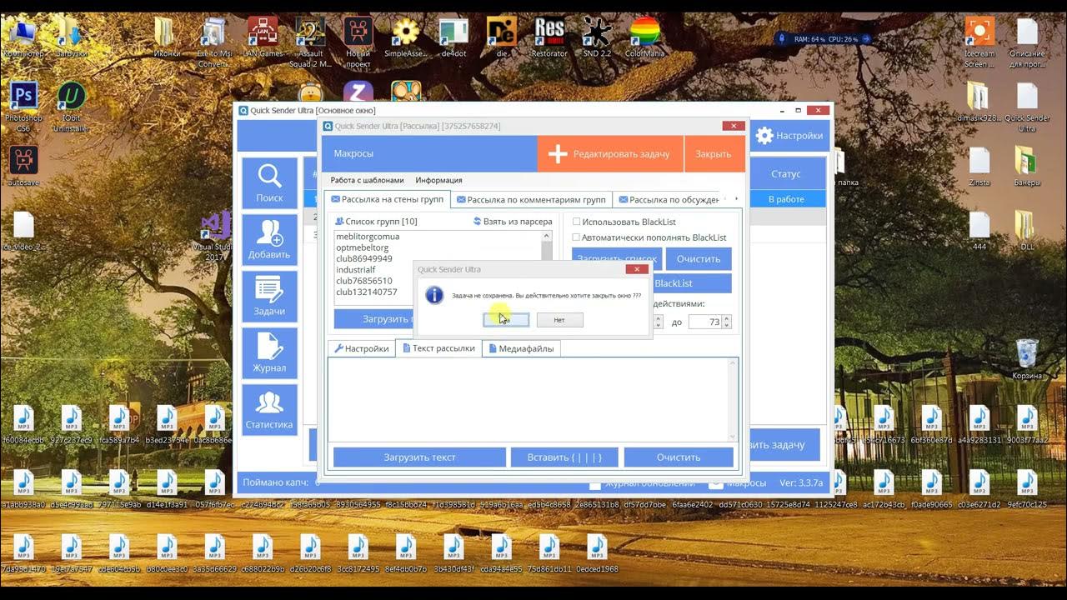
Task: Click the delay field showing 73
Action: click(x=705, y=322)
